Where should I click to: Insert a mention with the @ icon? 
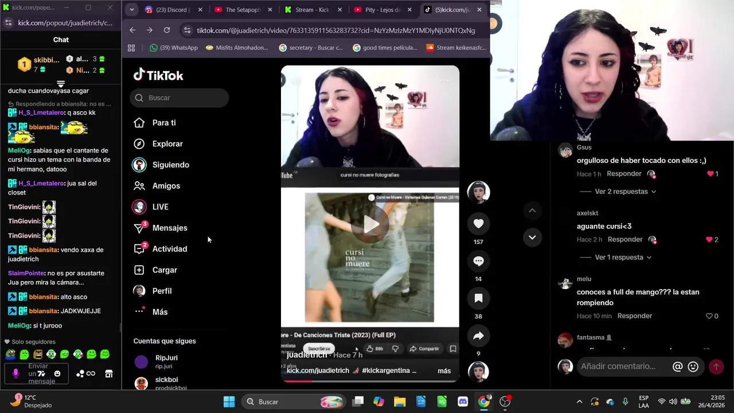(x=677, y=367)
